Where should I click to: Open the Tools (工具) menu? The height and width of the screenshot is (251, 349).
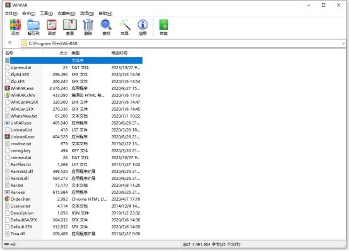click(47, 13)
